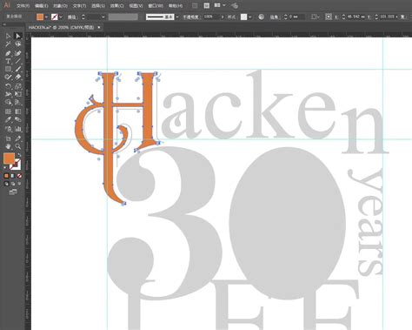Select the Zoom magnifier tool
This screenshot has height=330, width=412.
(18, 146)
